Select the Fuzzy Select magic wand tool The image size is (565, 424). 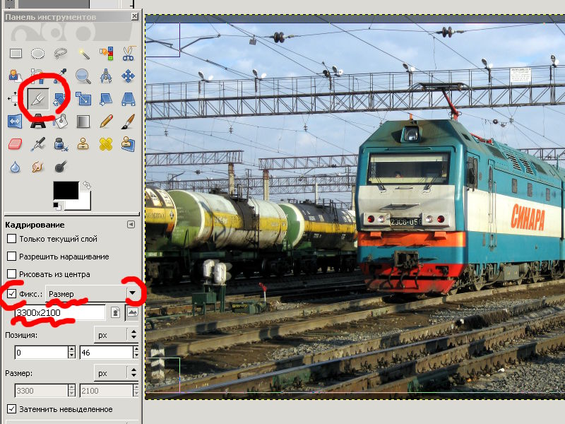tap(83, 53)
